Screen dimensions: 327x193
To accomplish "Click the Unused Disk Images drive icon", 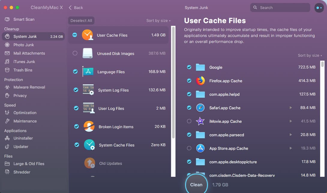I will (88, 53).
